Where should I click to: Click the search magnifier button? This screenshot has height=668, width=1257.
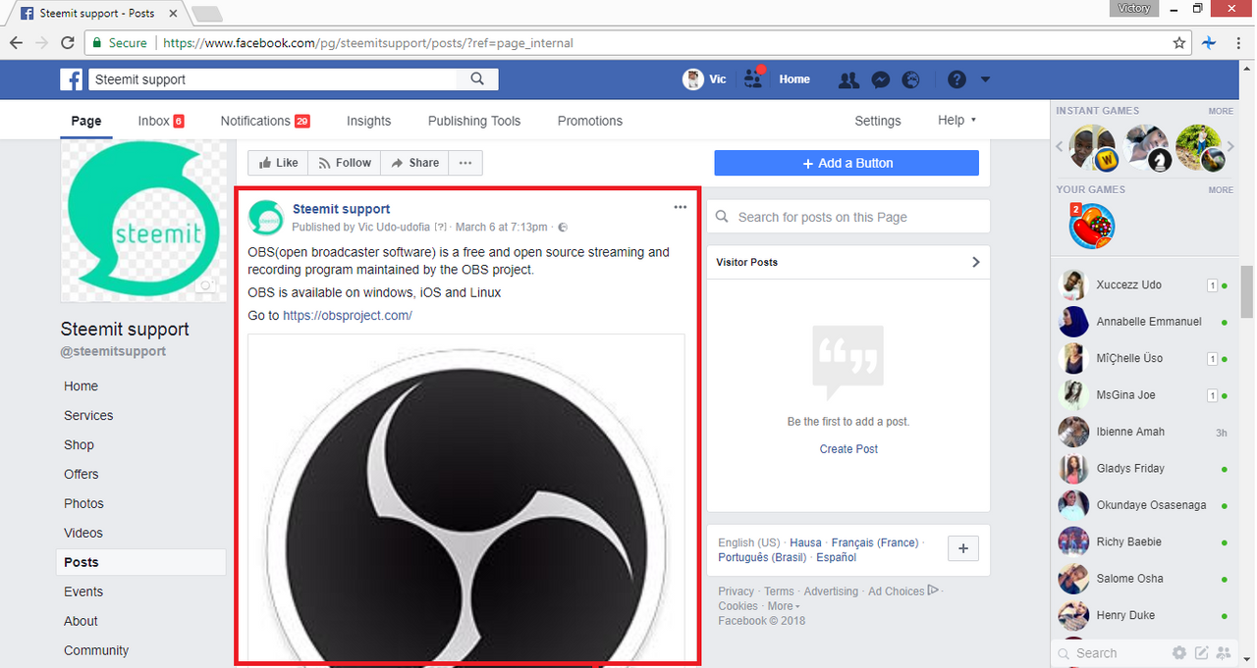click(477, 79)
